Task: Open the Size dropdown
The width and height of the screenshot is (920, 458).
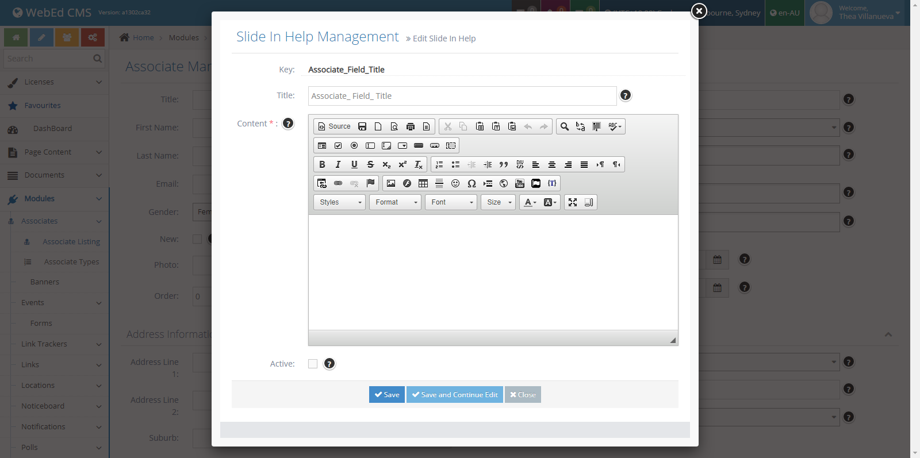Action: click(499, 202)
